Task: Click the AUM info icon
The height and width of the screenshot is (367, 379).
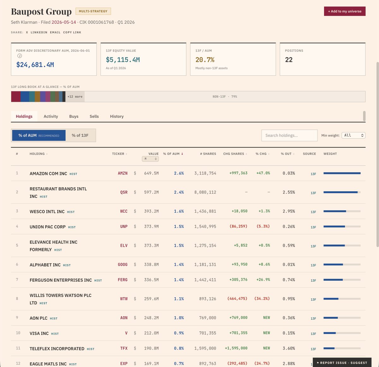Action: (x=20, y=56)
